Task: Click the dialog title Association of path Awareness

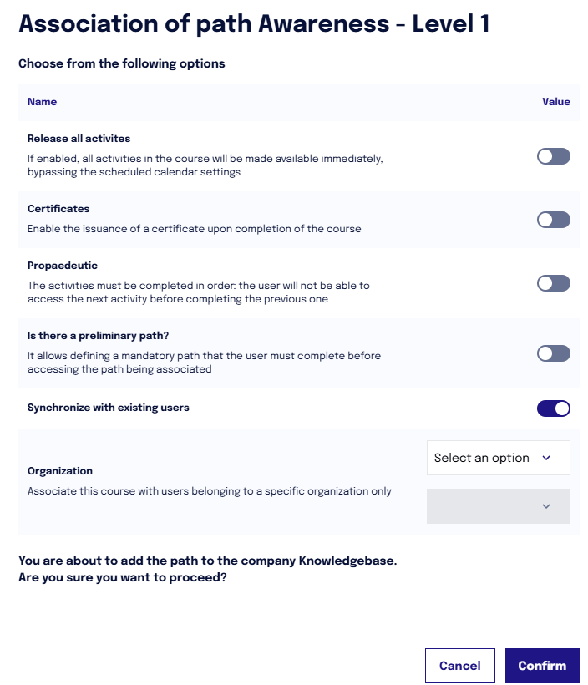Action: coord(254,23)
